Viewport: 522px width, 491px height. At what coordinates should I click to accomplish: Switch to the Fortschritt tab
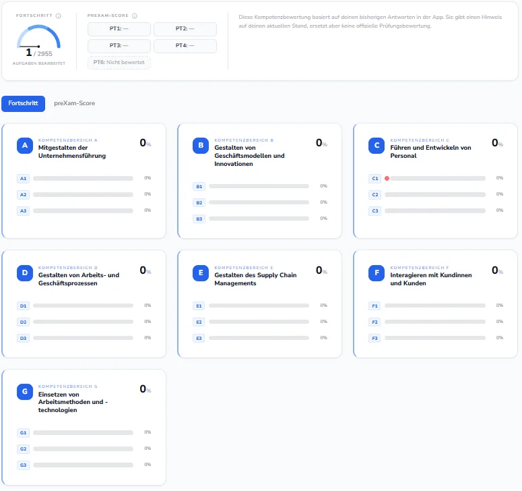(x=23, y=103)
